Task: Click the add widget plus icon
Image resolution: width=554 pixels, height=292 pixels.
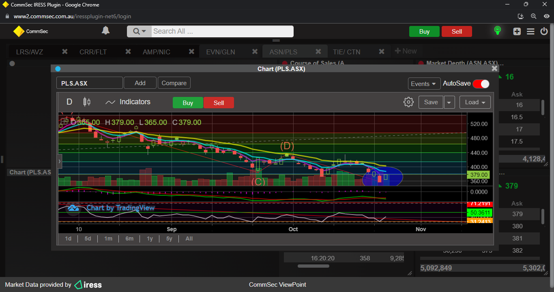Action: [x=517, y=31]
